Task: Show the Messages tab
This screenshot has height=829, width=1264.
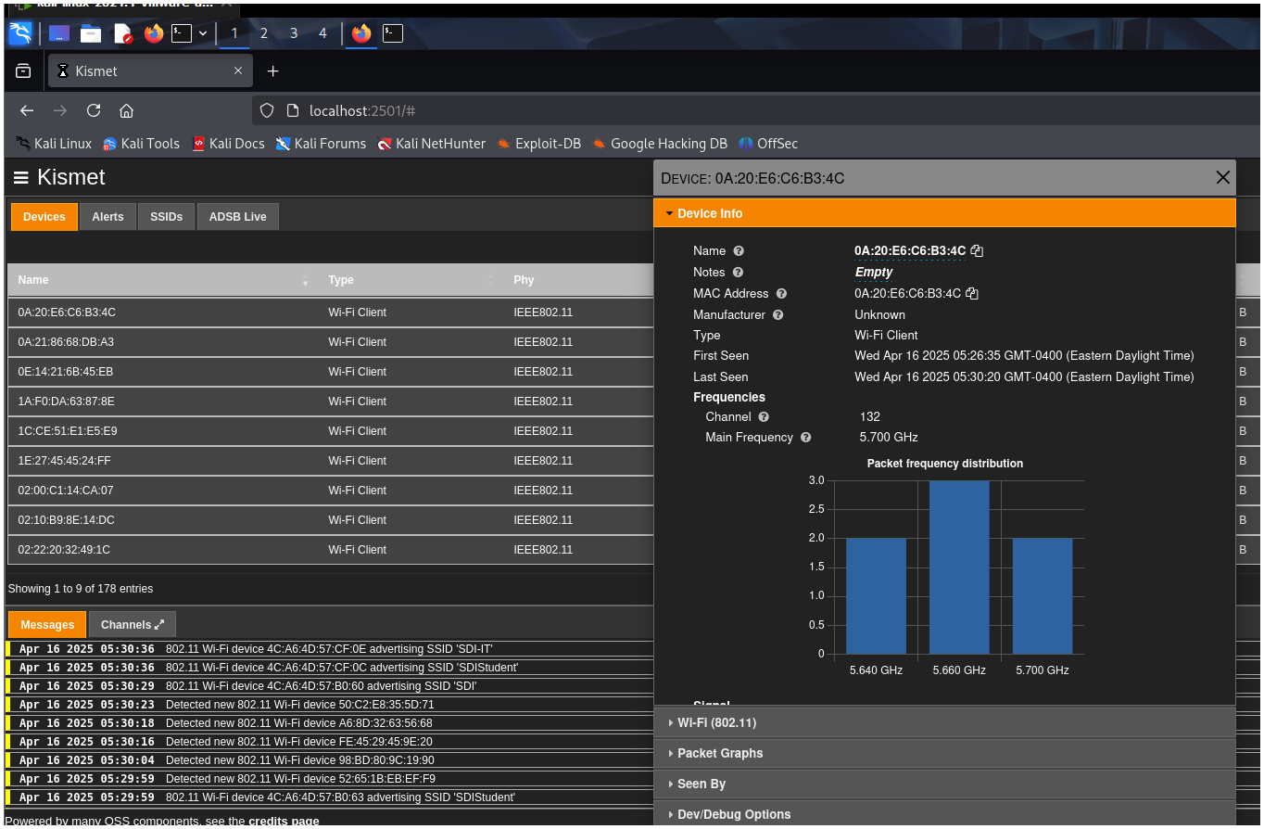Action: [47, 625]
